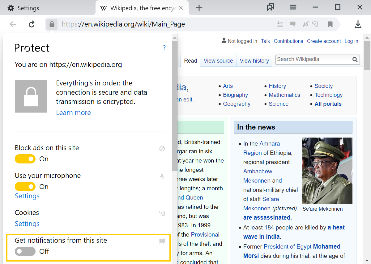Click the Se'are Mekonnen photo caption
The height and width of the screenshot is (264, 371).
[x=322, y=209]
